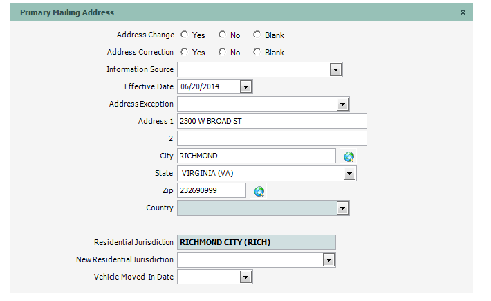Select Yes for Address Change
The height and width of the screenshot is (301, 491).
pyautogui.click(x=185, y=35)
